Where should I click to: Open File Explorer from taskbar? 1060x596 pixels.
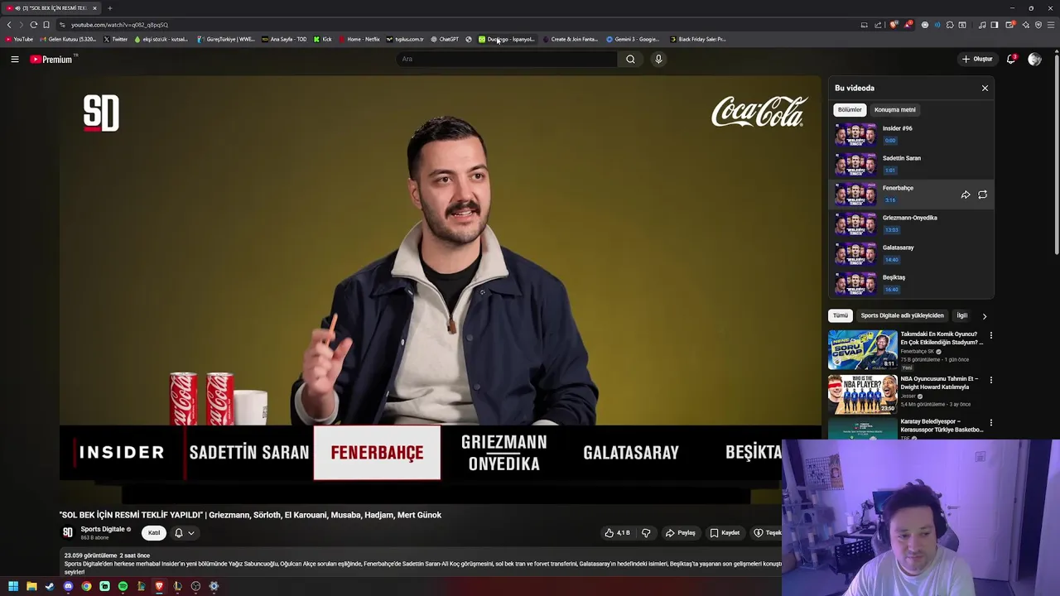[x=31, y=586]
